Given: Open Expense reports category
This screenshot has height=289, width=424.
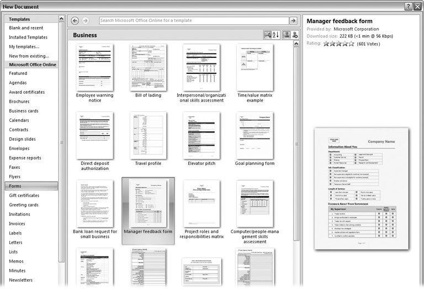Looking at the screenshot, I should pyautogui.click(x=25, y=158).
